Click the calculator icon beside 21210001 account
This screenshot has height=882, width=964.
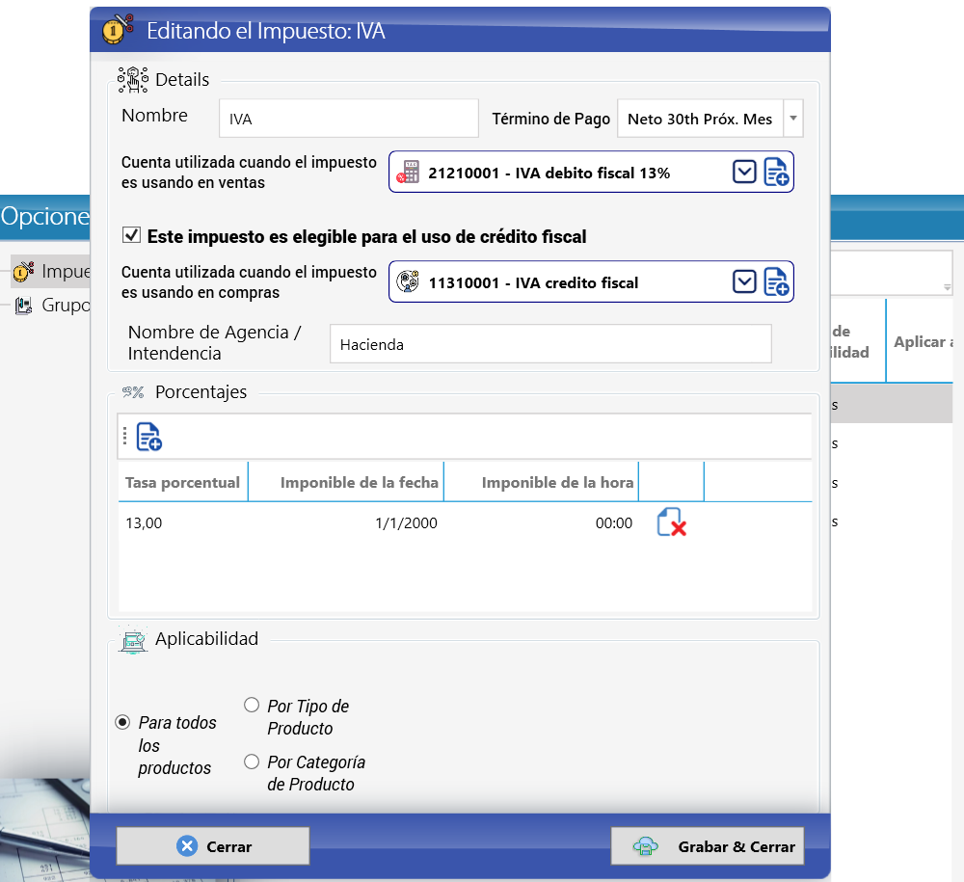408,173
